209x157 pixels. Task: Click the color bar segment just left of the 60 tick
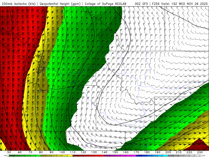[17, 156]
